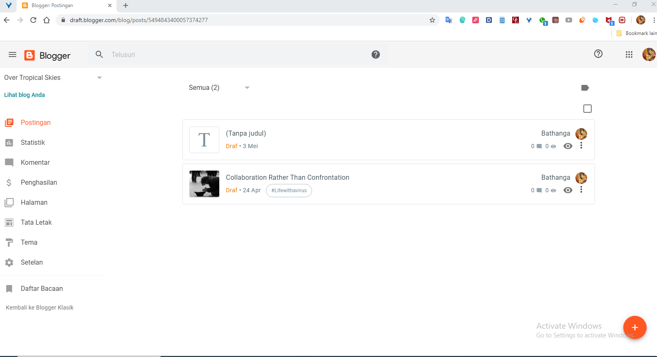Screen dimensions: 657x357
Task: Click Kembali ke Blogger Klasik link
Action: (x=40, y=307)
